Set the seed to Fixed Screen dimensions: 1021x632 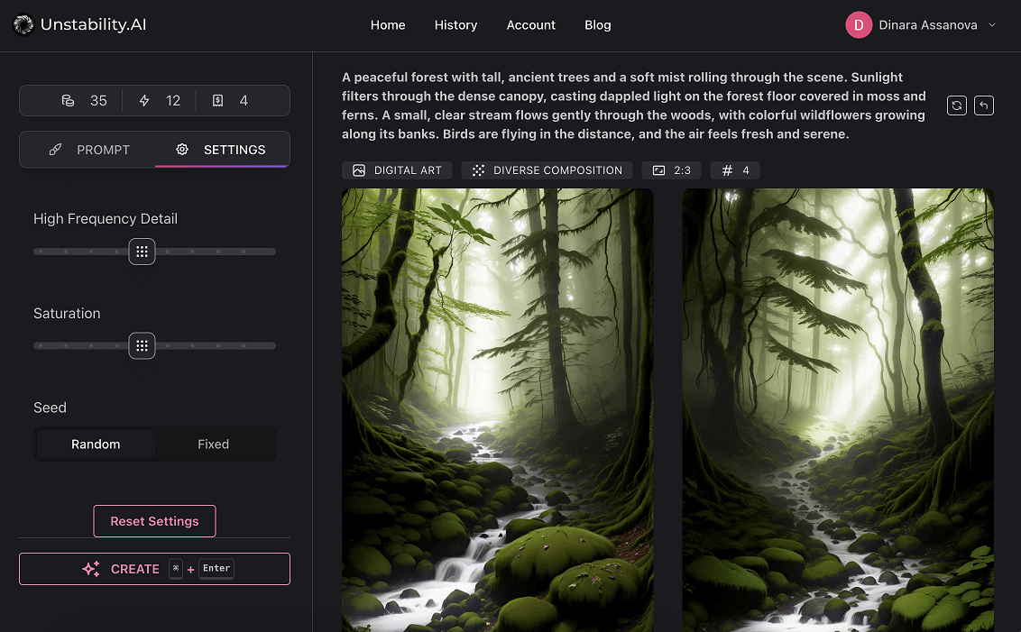point(213,444)
